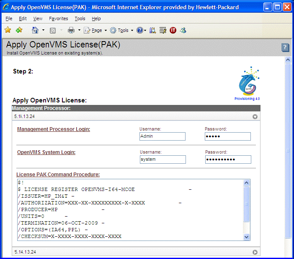Click the License PAK Command Procedure link
This screenshot has height=259, width=294.
[x=58, y=175]
